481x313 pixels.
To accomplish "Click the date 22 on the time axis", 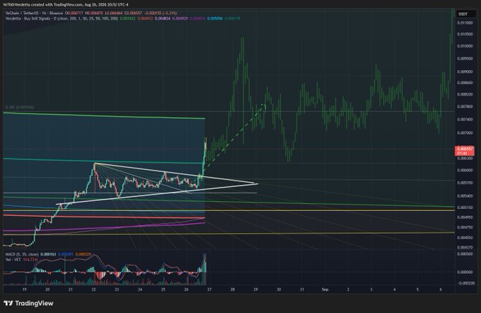I will point(93,290).
